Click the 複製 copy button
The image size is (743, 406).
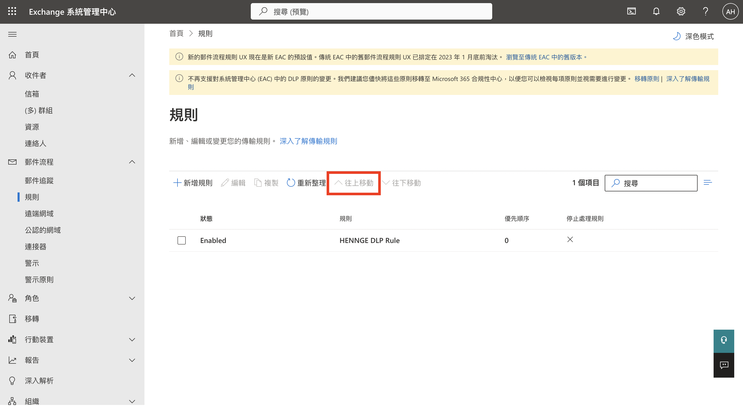266,183
